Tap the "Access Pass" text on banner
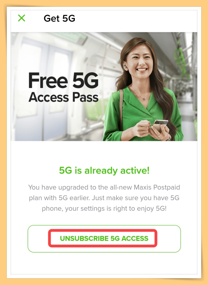This screenshot has height=285, width=208. [64, 97]
